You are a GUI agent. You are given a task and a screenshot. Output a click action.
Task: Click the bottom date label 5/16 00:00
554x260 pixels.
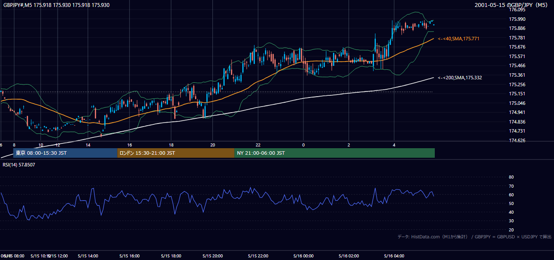303,256
